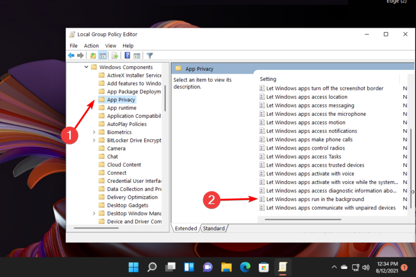Image resolution: width=416 pixels, height=277 pixels.
Task: Select the Connect folder
Action: 116,173
